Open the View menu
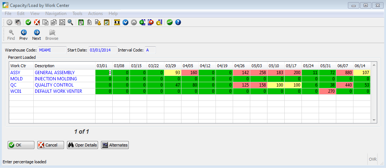The width and height of the screenshot is (386, 168). (35, 14)
